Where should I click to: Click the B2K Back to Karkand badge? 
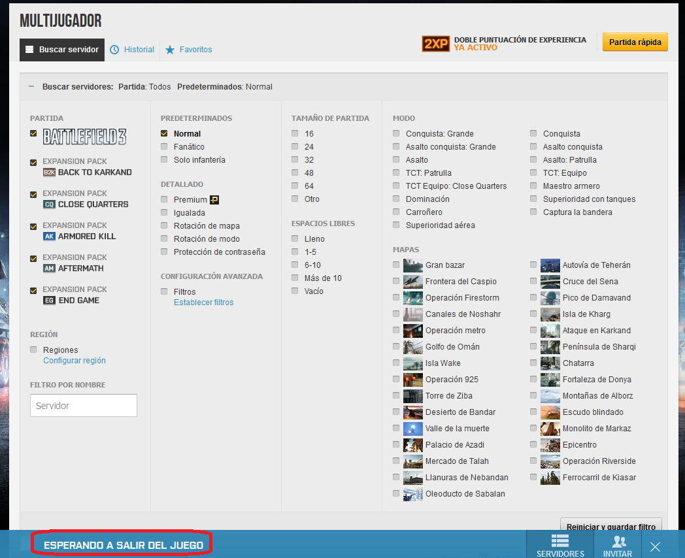[x=50, y=172]
